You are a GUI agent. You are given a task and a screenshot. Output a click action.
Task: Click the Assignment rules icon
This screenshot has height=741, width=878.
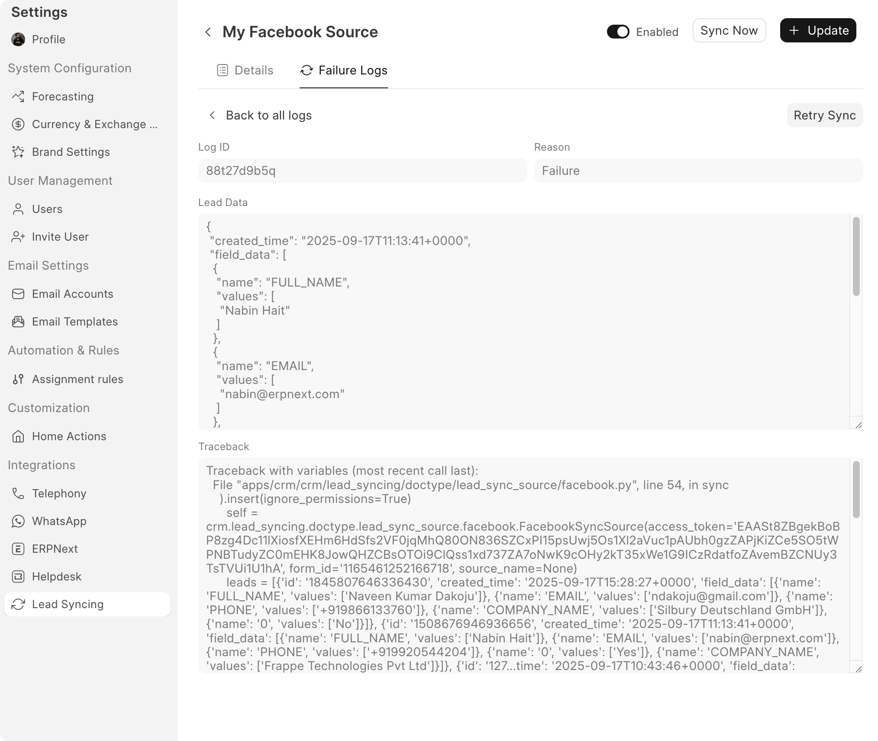point(18,379)
